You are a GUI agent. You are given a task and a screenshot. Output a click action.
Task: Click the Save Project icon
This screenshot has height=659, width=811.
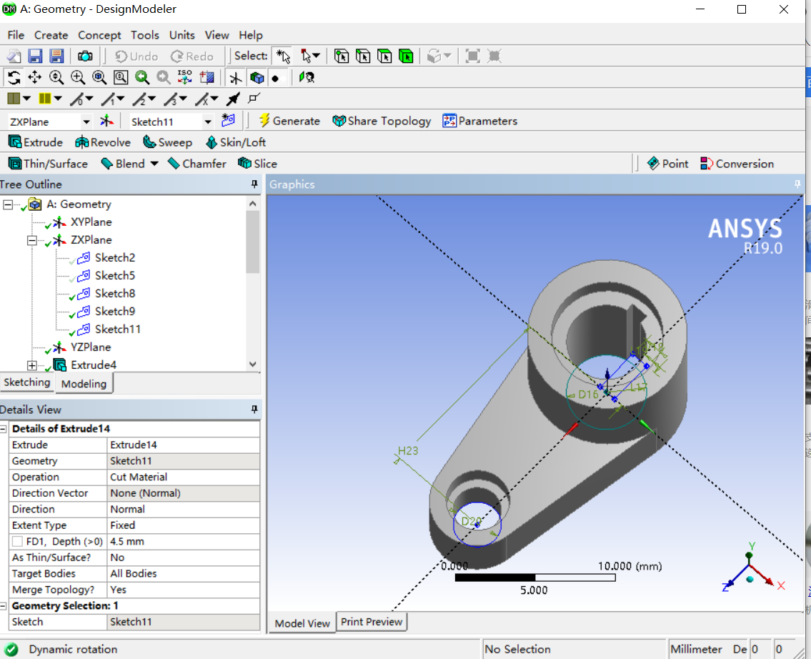click(x=35, y=56)
